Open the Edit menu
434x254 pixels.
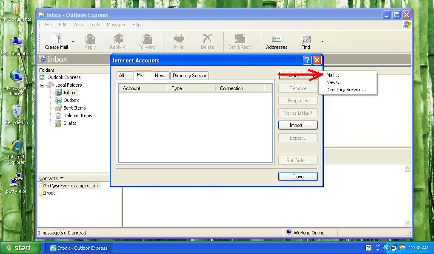(x=63, y=25)
